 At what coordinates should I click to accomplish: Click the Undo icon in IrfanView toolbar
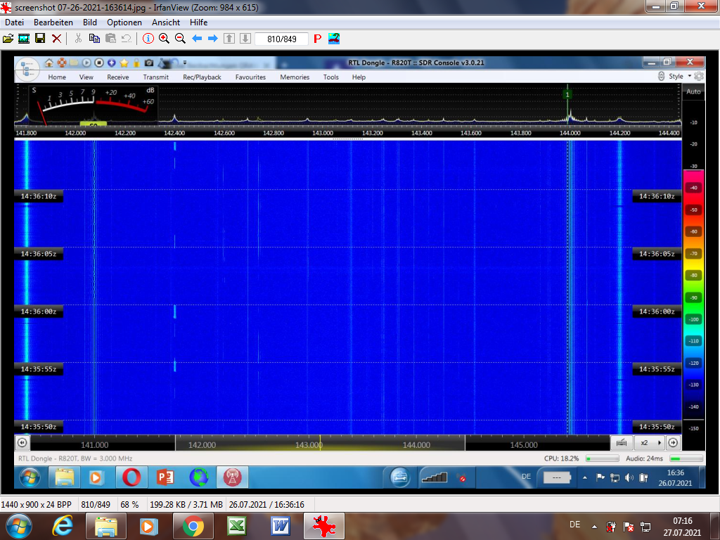pyautogui.click(x=127, y=39)
